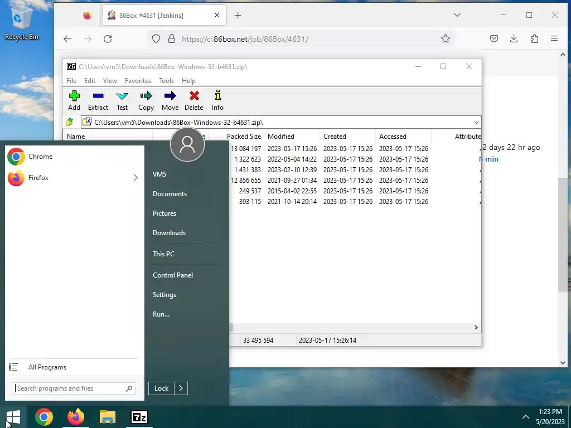Click Run... in the Start menu
The width and height of the screenshot is (571, 428).
point(161,314)
